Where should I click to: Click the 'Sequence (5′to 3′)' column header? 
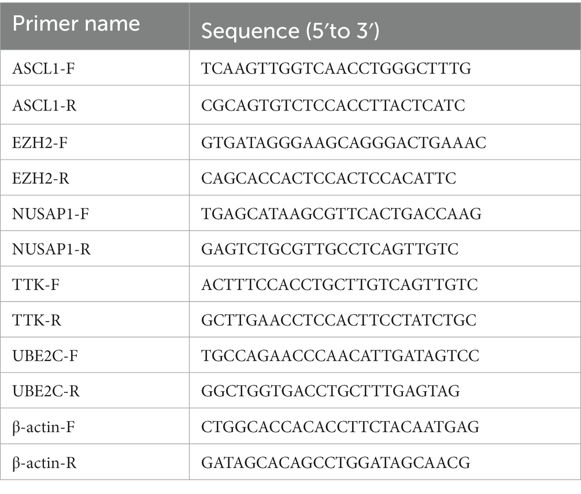coord(290,31)
